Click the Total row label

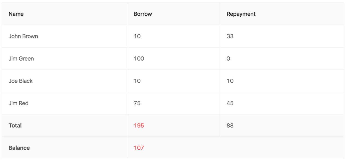[x=15, y=126]
